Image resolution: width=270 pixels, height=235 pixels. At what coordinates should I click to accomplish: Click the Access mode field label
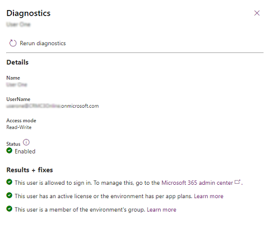(21, 121)
